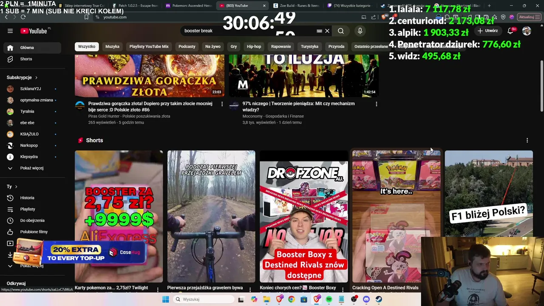
Task: Select the Gry filter chip
Action: pos(234,46)
